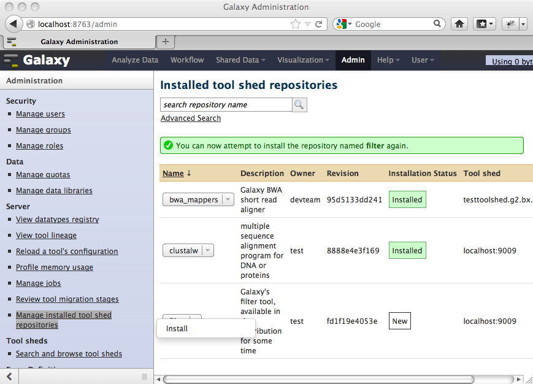Open the bookmarks toolbar icon
Image resolution: width=533 pixels, height=384 pixels.
485,24
